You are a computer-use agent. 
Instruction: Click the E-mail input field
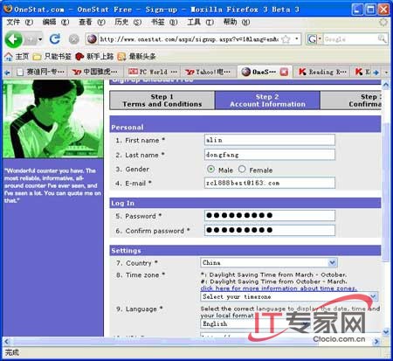(x=270, y=183)
